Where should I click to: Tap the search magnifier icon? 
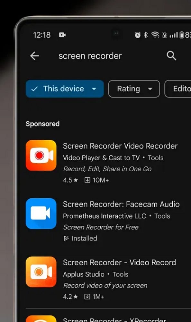point(171,56)
